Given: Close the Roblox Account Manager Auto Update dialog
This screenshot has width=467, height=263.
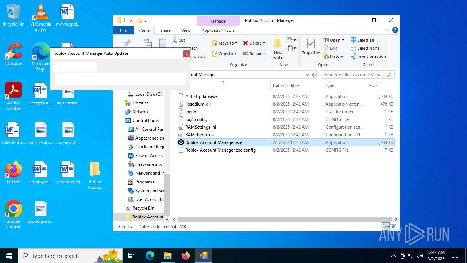Looking at the screenshot, I should point(186,54).
